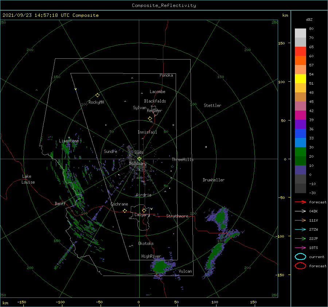This screenshot has width=328, height=307.
Task: Click the magenta 18TS arrow legend icon
Action: tap(300, 248)
